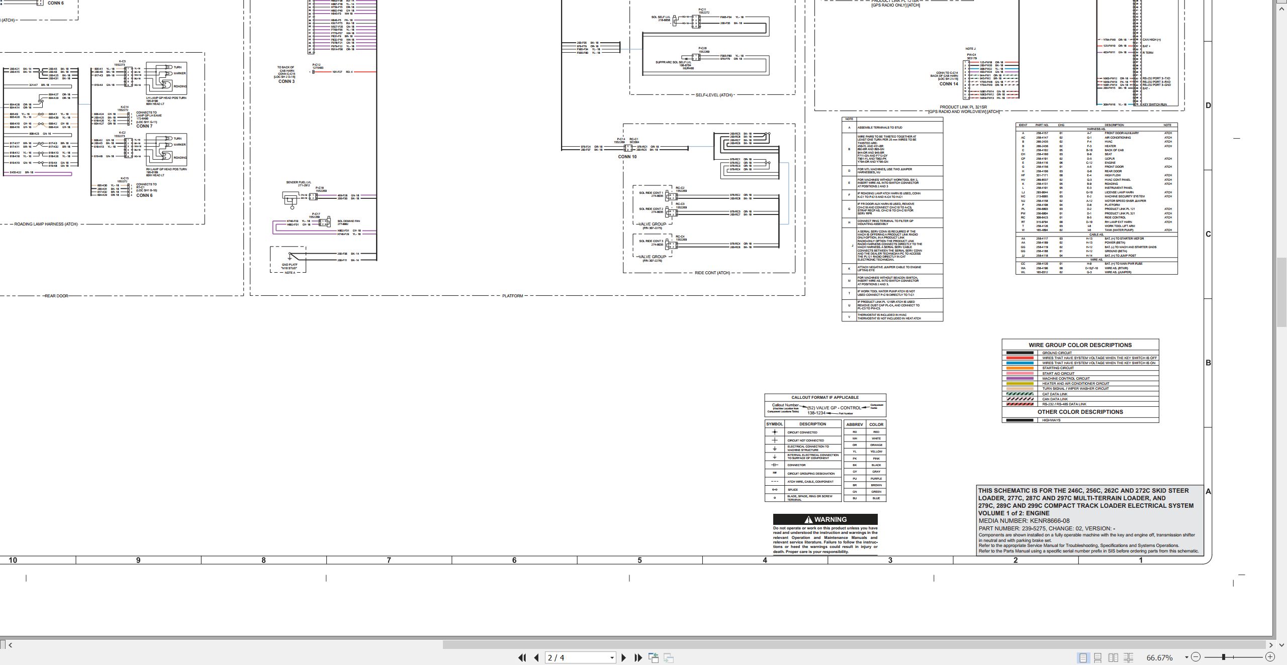The height and width of the screenshot is (665, 1287).
Task: Switch to continuous scrolling view
Action: pos(1098,657)
